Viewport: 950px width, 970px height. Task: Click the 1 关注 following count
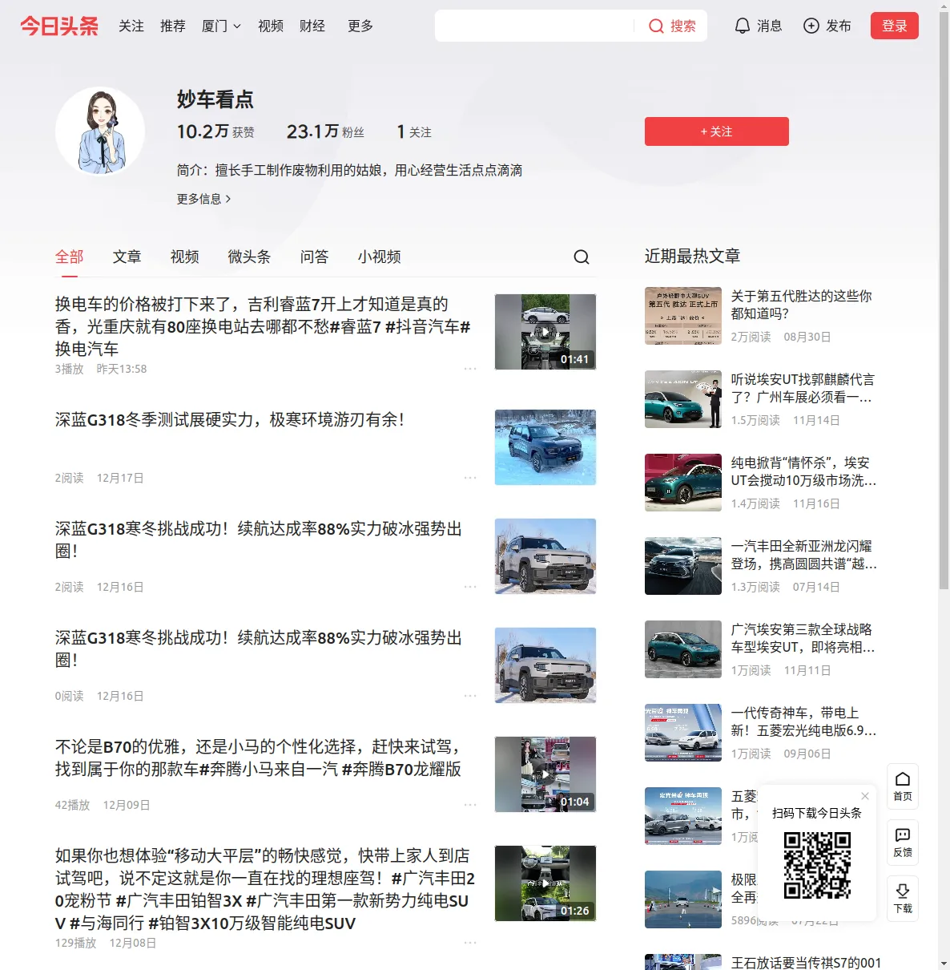coord(414,131)
